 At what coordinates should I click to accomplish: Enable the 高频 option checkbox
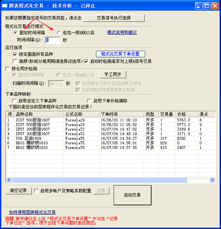(x=15, y=61)
